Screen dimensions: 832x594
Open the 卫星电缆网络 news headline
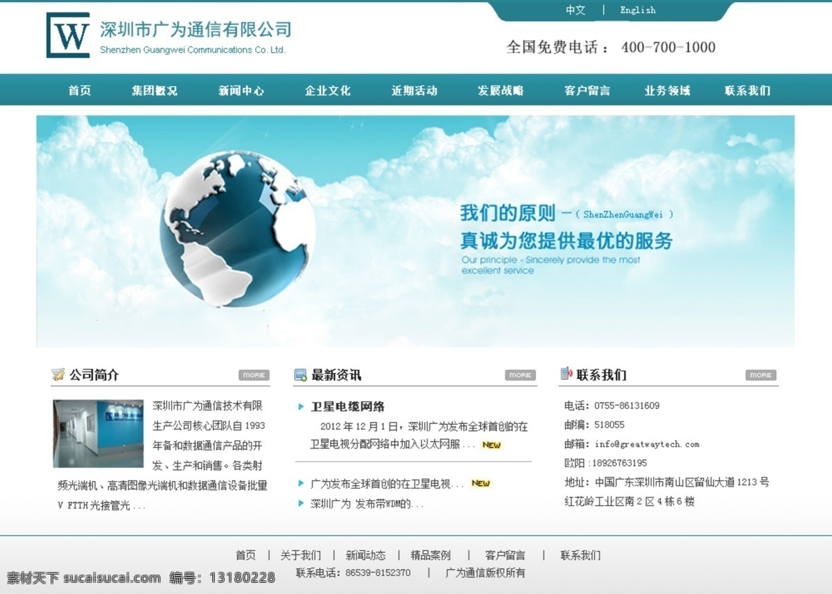347,407
